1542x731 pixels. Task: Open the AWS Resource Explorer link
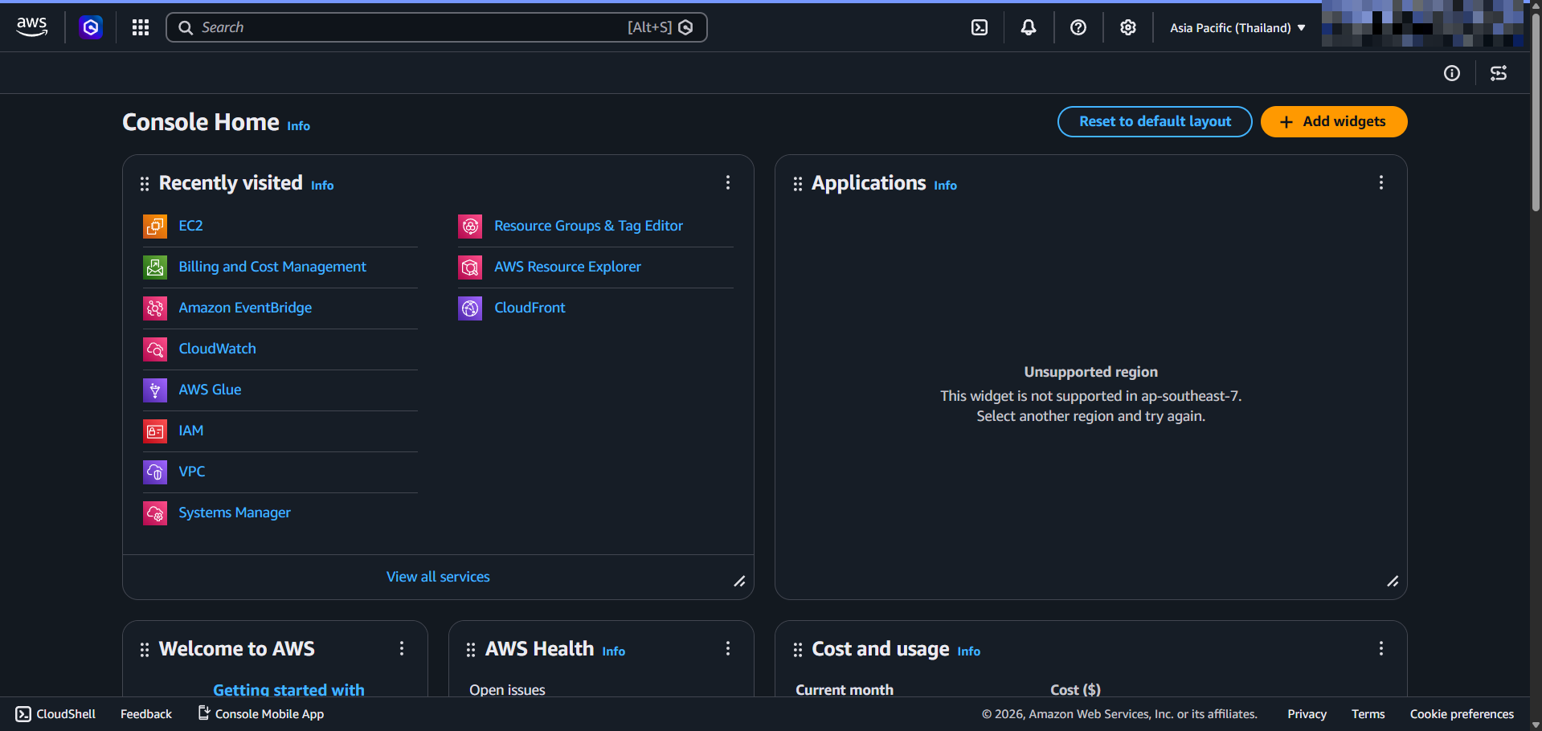pyautogui.click(x=567, y=267)
